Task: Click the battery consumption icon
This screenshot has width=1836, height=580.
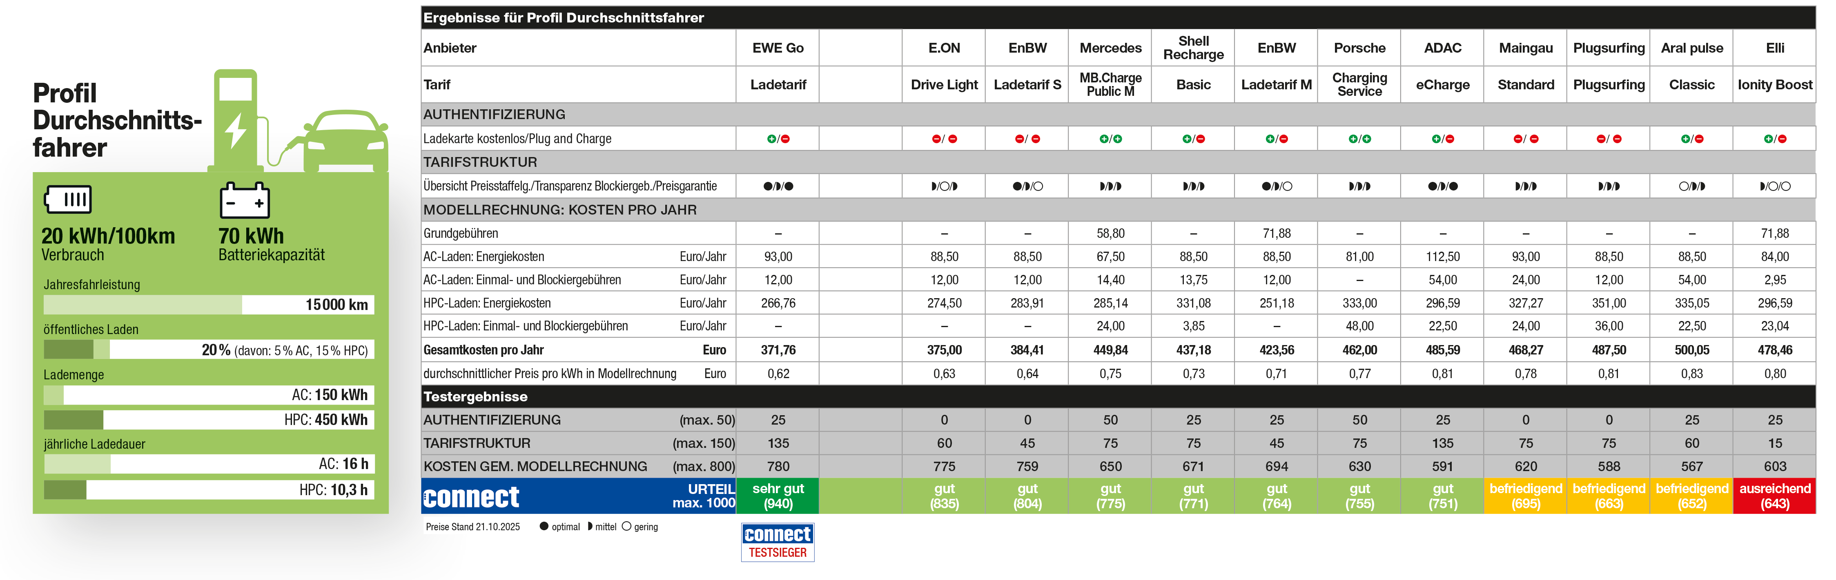Action: point(68,199)
